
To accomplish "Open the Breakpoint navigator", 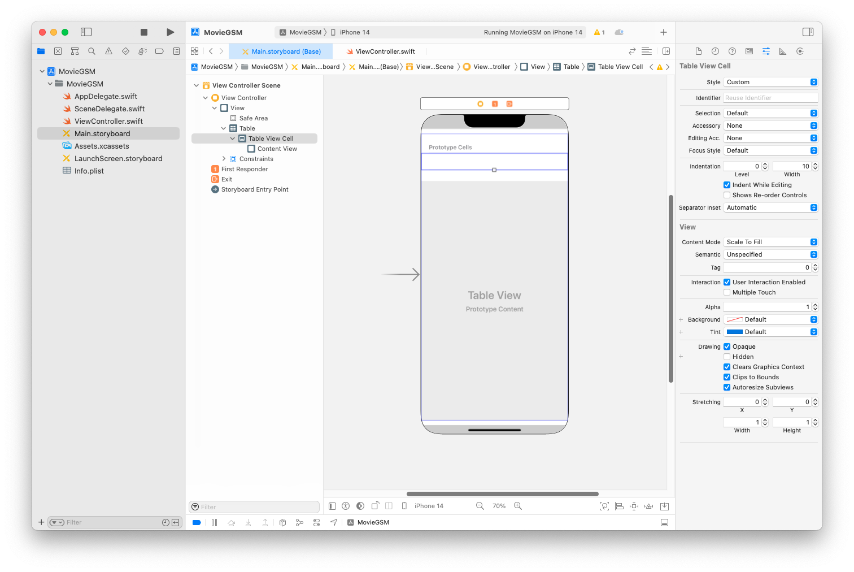I will (159, 51).
